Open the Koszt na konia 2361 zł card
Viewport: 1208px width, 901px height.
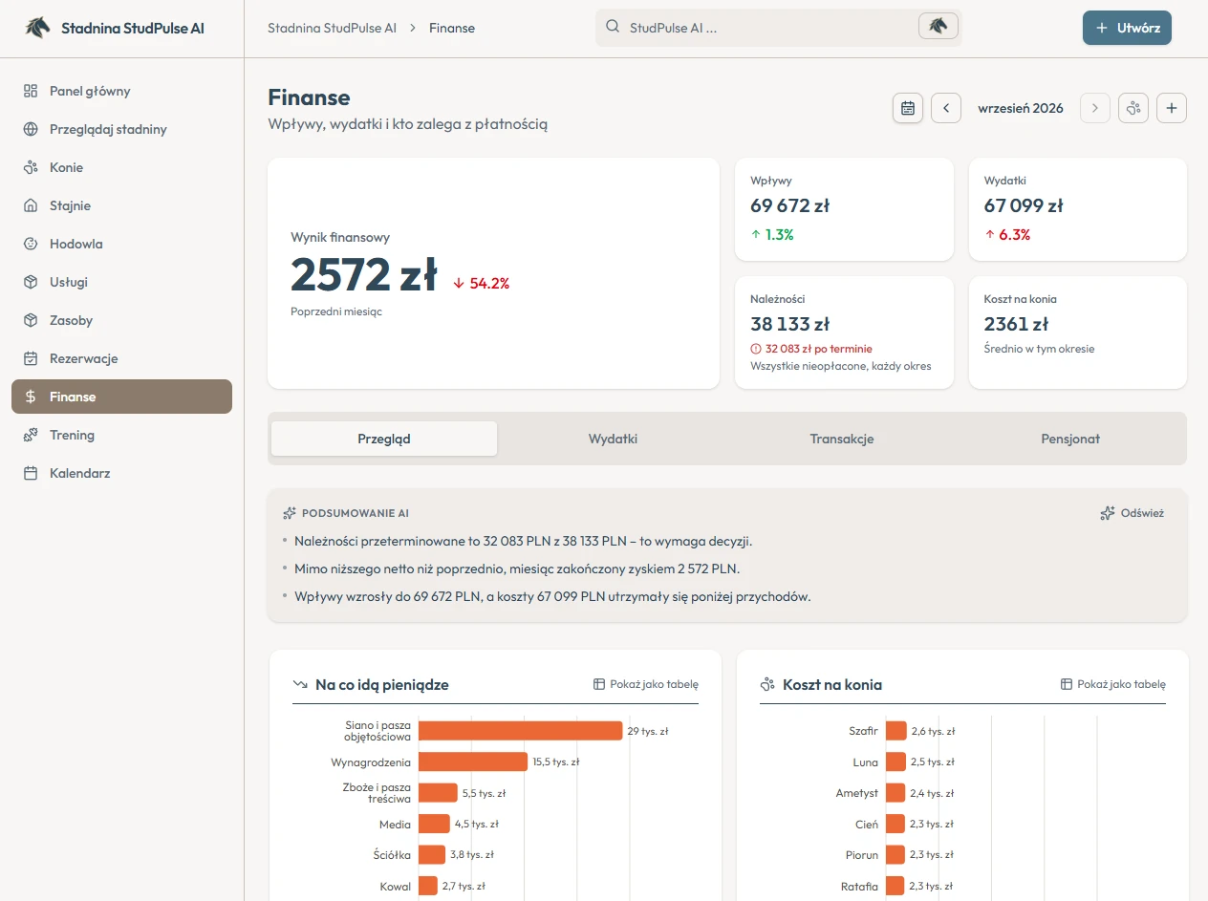pyautogui.click(x=1078, y=333)
